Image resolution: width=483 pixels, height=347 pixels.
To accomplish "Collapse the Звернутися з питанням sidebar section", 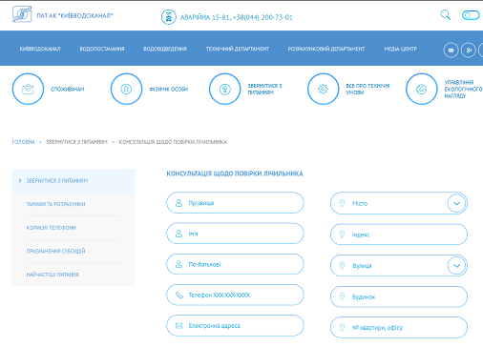I will click(73, 181).
